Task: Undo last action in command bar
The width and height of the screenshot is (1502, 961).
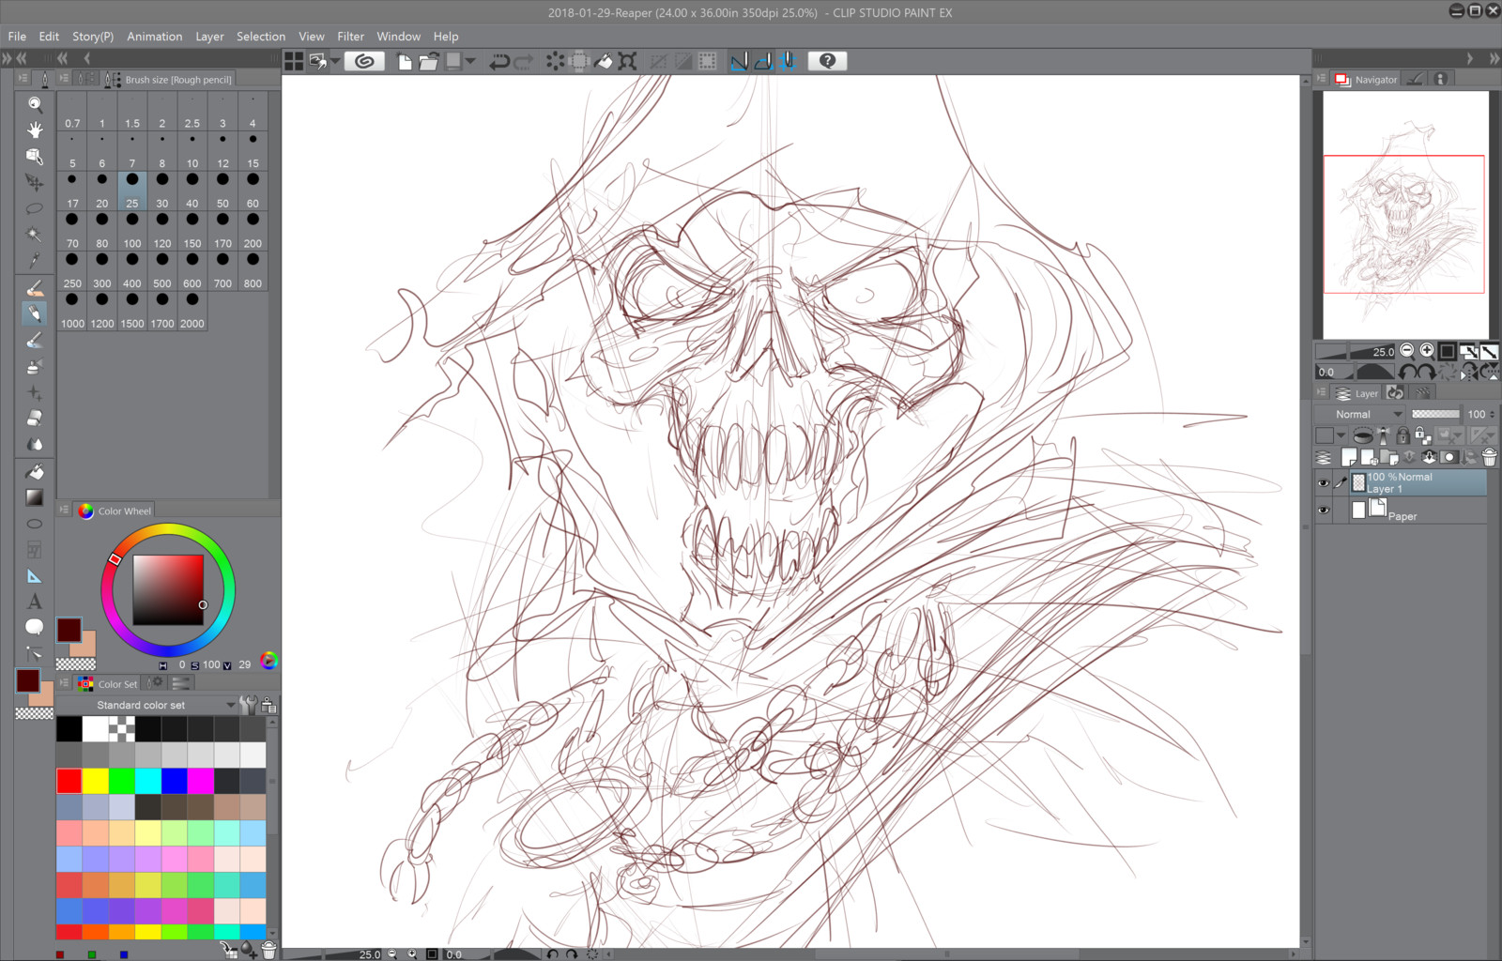Action: 499,61
